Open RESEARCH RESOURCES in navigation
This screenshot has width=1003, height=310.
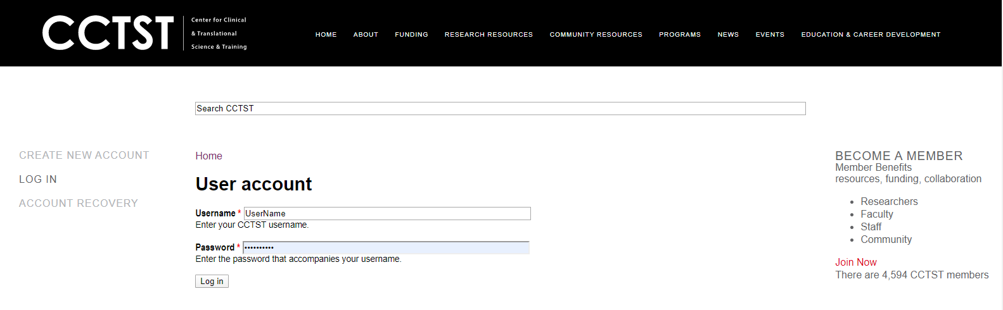(489, 35)
